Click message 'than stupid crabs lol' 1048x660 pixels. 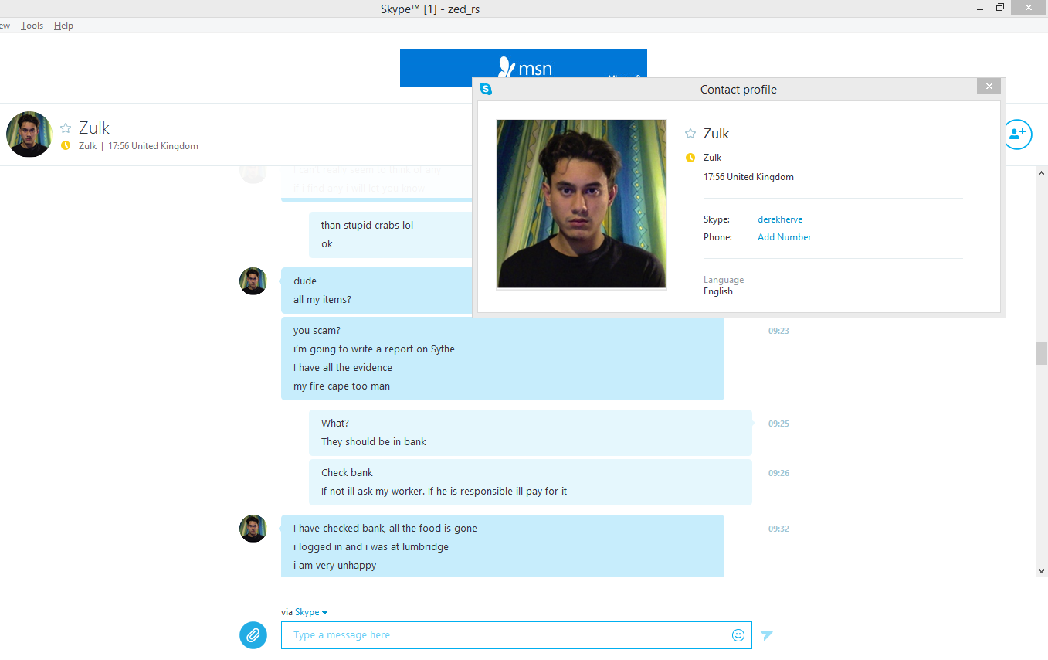pos(367,226)
